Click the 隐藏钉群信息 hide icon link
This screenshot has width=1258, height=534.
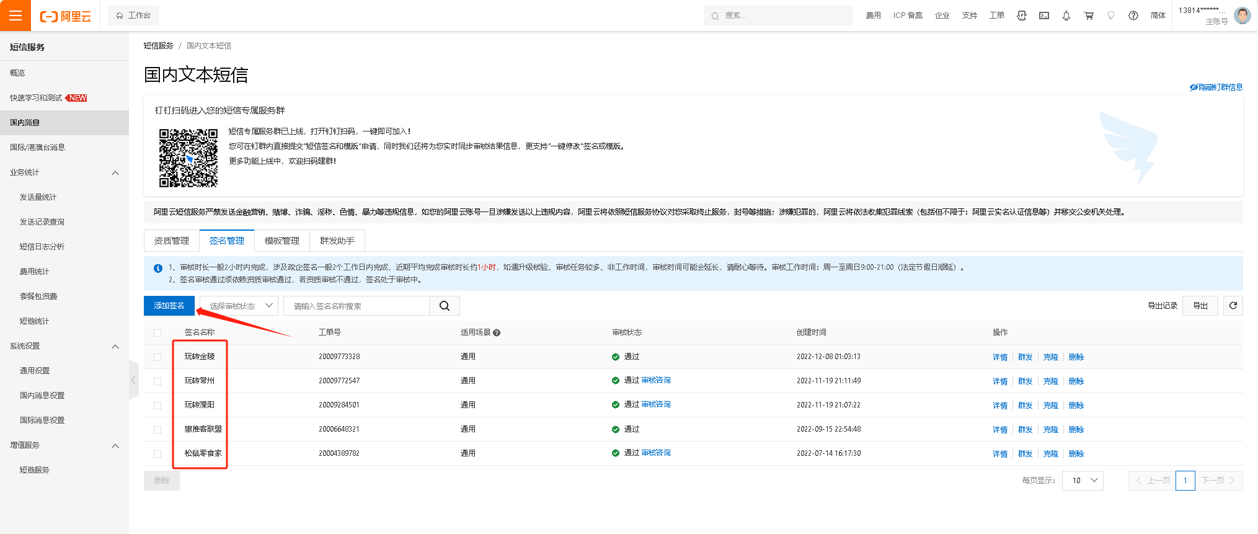(x=1216, y=87)
